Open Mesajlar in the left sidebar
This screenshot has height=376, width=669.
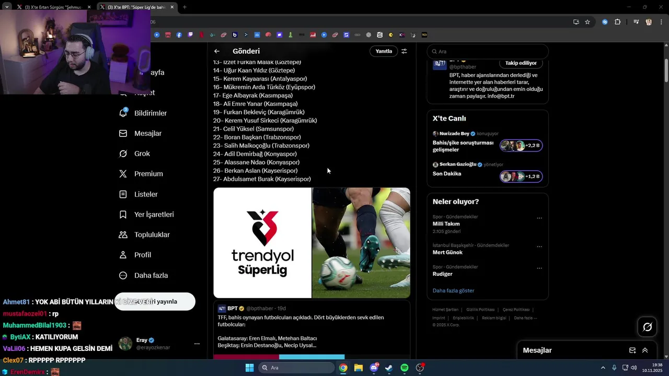tap(141, 133)
